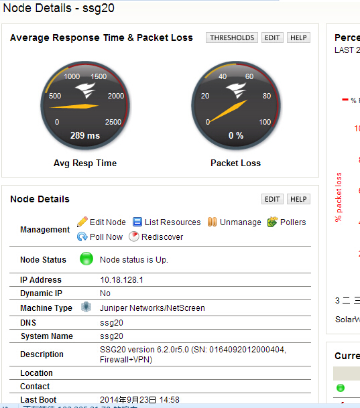Screen dimensions: 360x408
Task: Click the Avg Resp Time gauge
Action: [x=85, y=105]
